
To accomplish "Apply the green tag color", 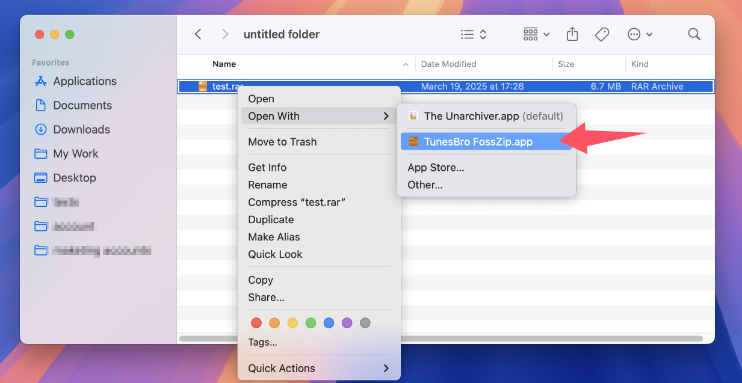I will pyautogui.click(x=311, y=323).
